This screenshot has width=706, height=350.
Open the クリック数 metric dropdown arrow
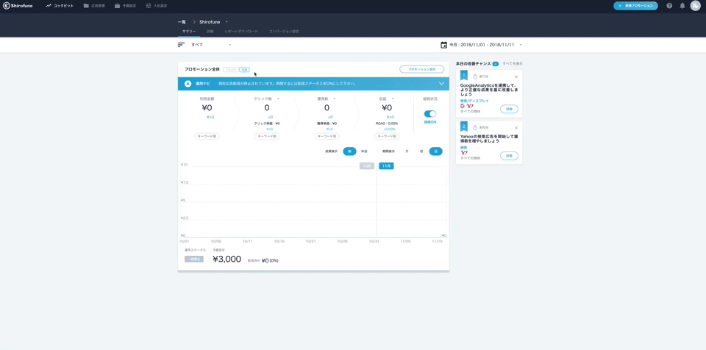[x=278, y=99]
